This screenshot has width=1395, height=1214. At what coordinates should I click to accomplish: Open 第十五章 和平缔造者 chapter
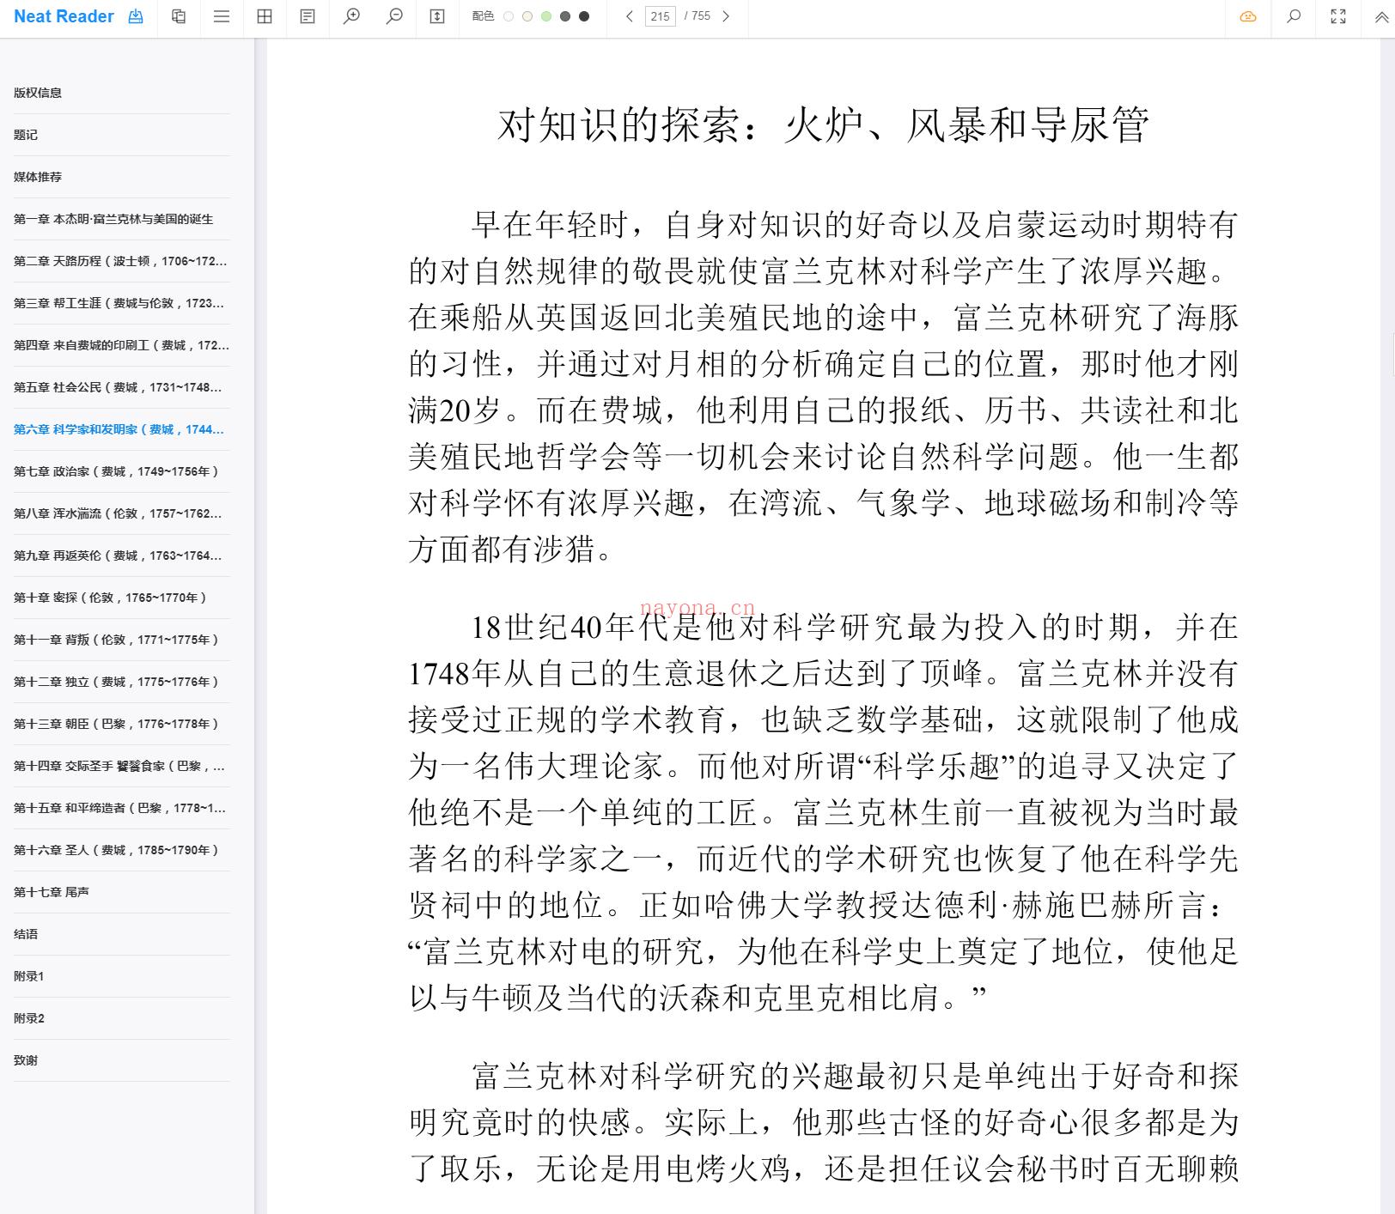pyautogui.click(x=122, y=808)
